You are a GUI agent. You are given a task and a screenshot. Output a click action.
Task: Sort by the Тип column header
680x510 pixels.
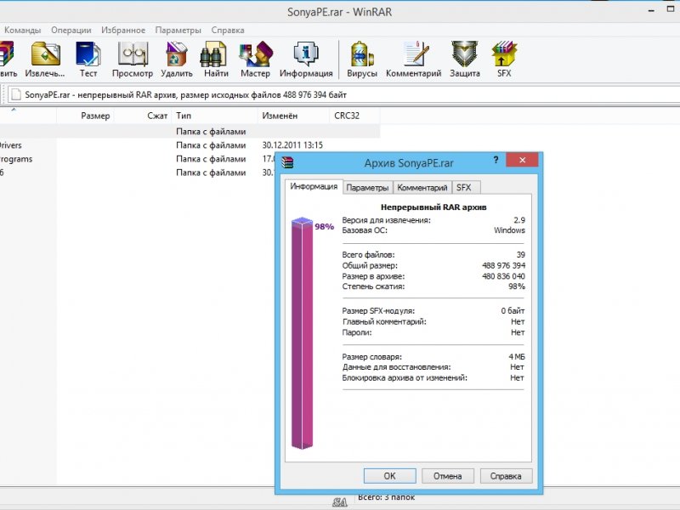pyautogui.click(x=215, y=116)
